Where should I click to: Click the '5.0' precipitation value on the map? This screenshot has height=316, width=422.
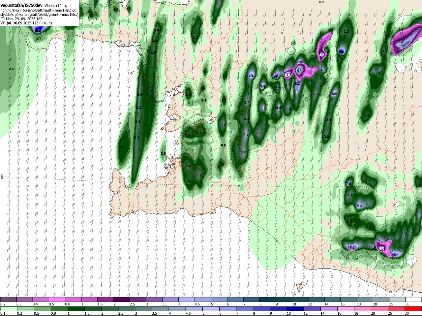[x=390, y=239]
